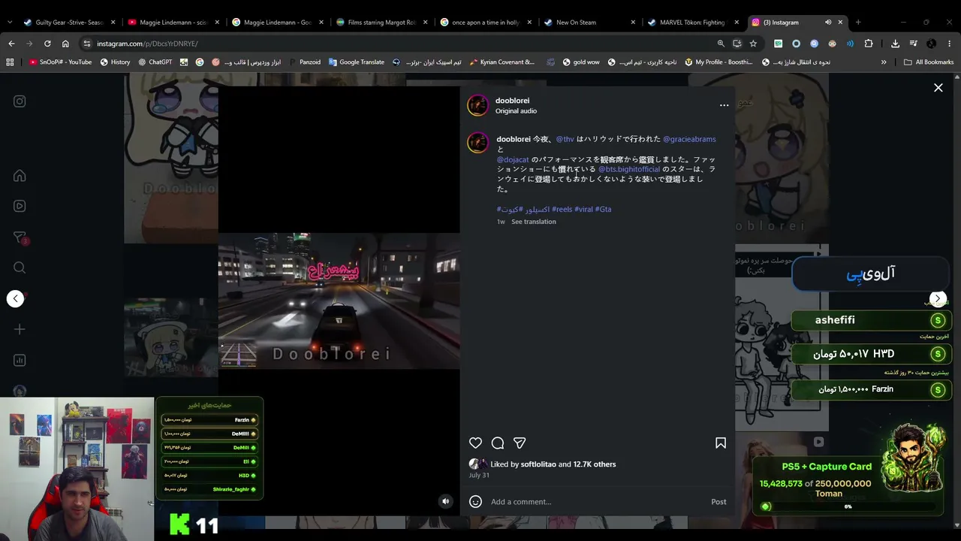Open the dooblorei profile picture in the post header

(478, 105)
